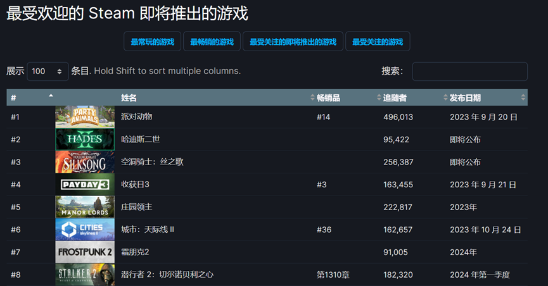Screen dimensions: 548x286
Task: Select the 163,455 followers value
Action: tap(398, 185)
